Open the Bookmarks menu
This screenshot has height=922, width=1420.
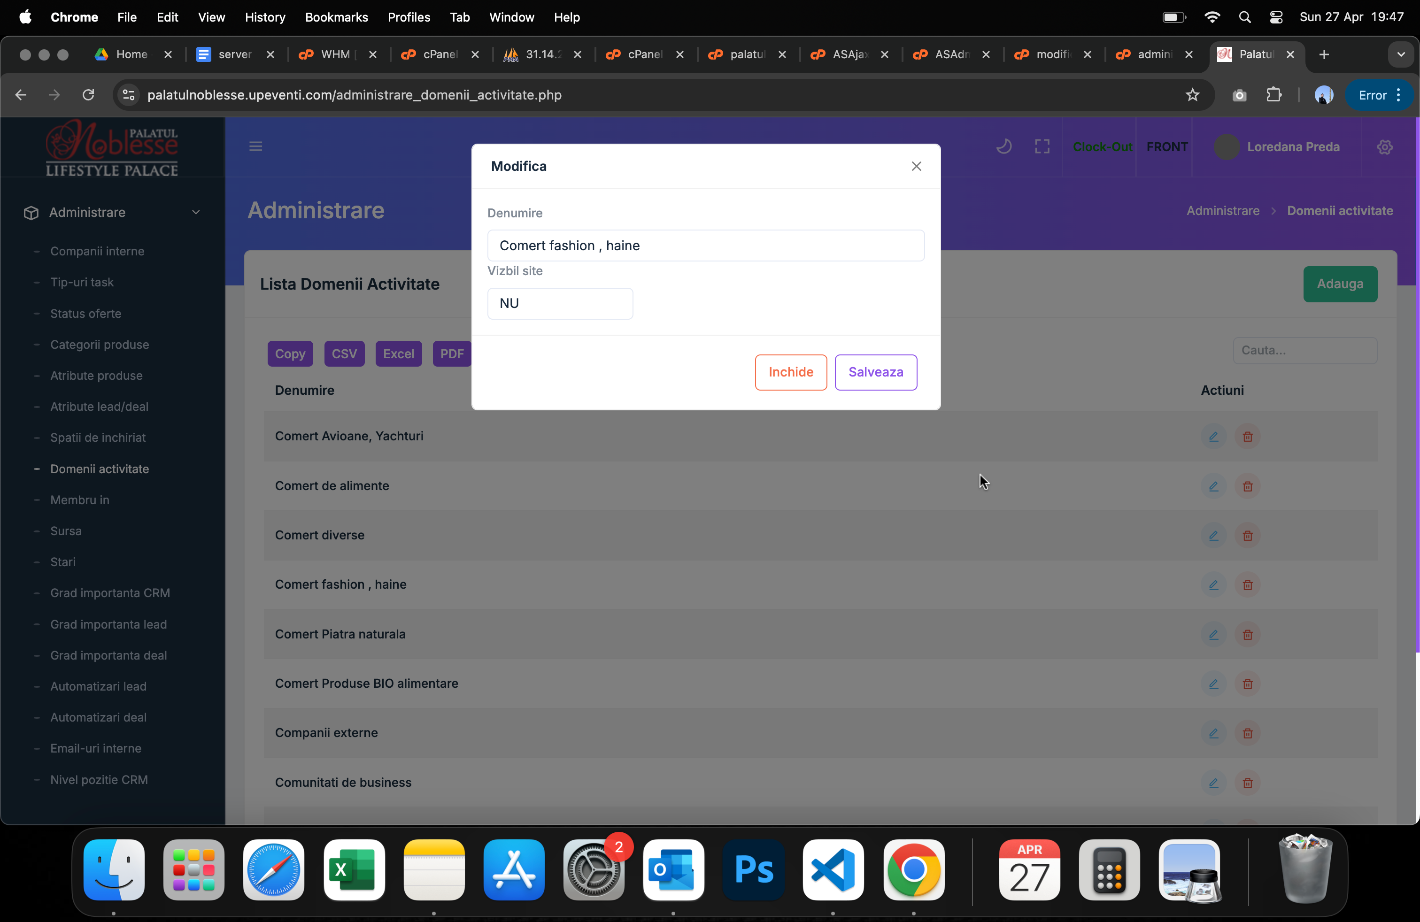click(x=336, y=17)
